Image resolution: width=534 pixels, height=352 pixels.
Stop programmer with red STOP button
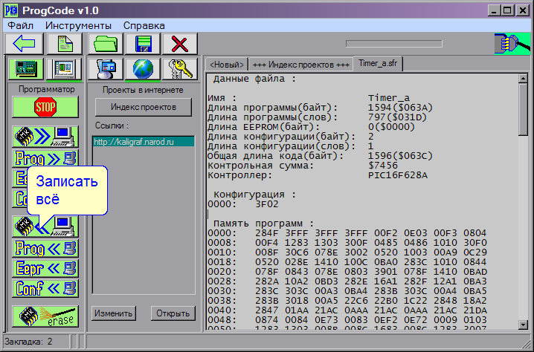(45, 107)
